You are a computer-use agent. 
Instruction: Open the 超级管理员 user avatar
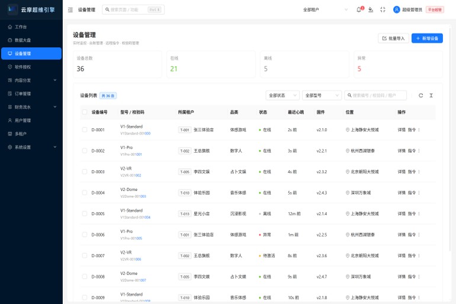point(396,9)
